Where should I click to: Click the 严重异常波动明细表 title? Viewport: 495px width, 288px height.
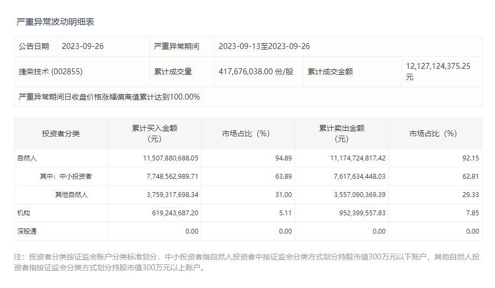[55, 22]
